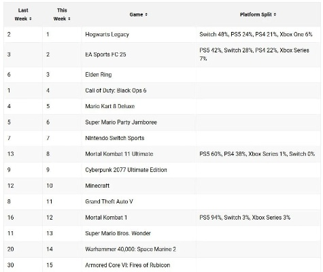The image size is (323, 272).
Task: Select Mario Kart 8 Deluxe entry
Action: coord(109,106)
